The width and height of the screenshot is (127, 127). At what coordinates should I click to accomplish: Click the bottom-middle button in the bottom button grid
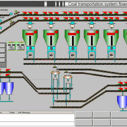click(x=102, y=123)
